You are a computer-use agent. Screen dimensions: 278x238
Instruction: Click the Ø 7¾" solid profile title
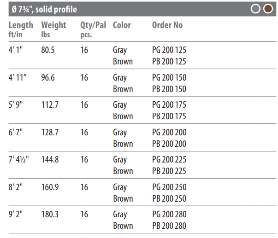click(x=44, y=9)
